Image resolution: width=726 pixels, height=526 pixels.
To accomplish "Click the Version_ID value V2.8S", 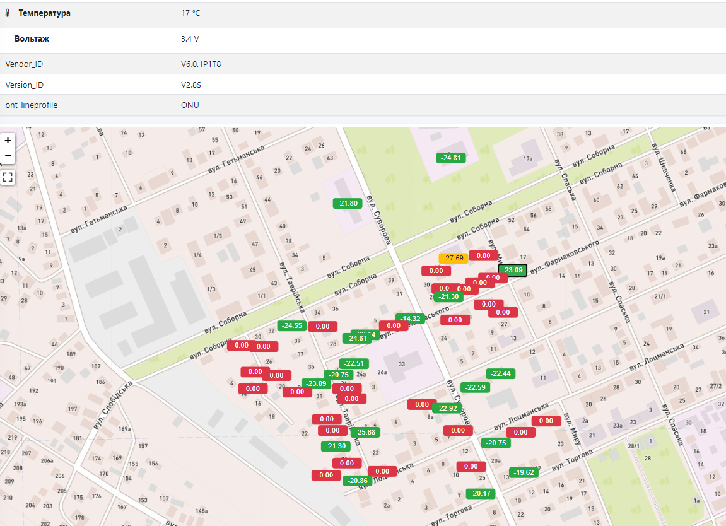I will 192,85.
